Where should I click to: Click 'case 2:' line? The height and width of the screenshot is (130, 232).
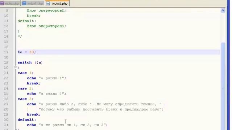(26, 88)
